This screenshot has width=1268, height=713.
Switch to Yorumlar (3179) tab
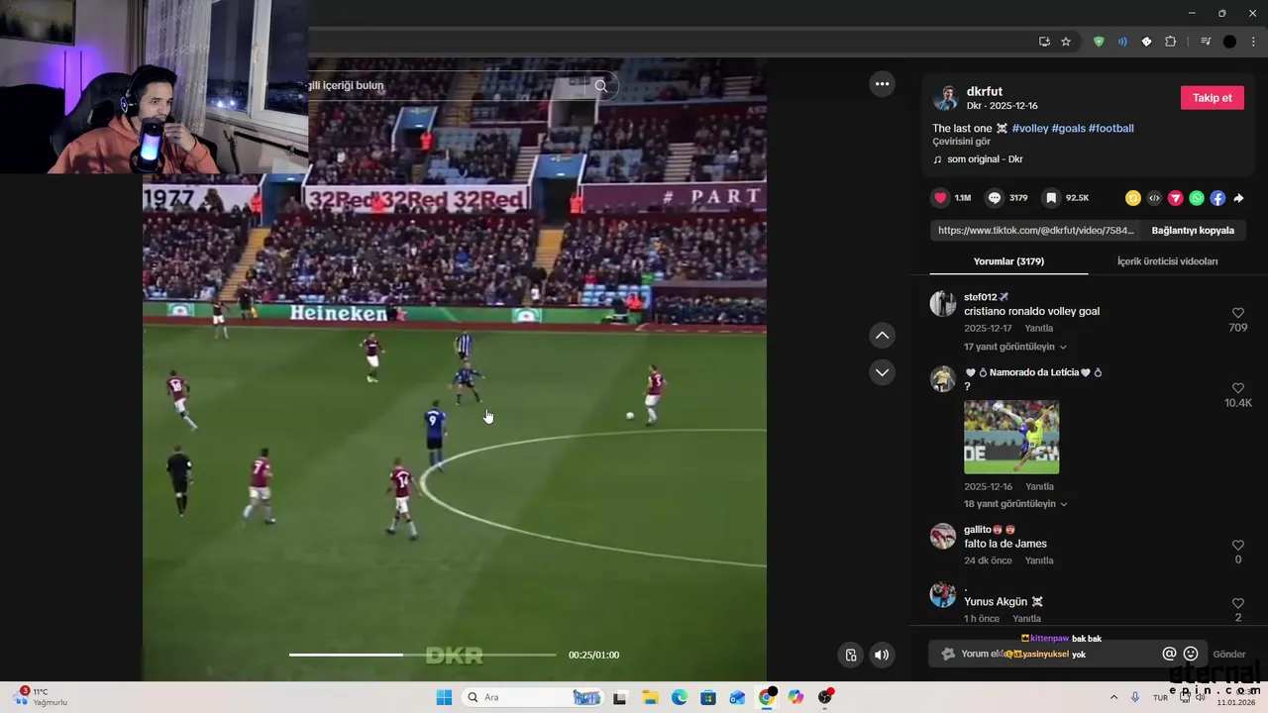coord(1008,261)
